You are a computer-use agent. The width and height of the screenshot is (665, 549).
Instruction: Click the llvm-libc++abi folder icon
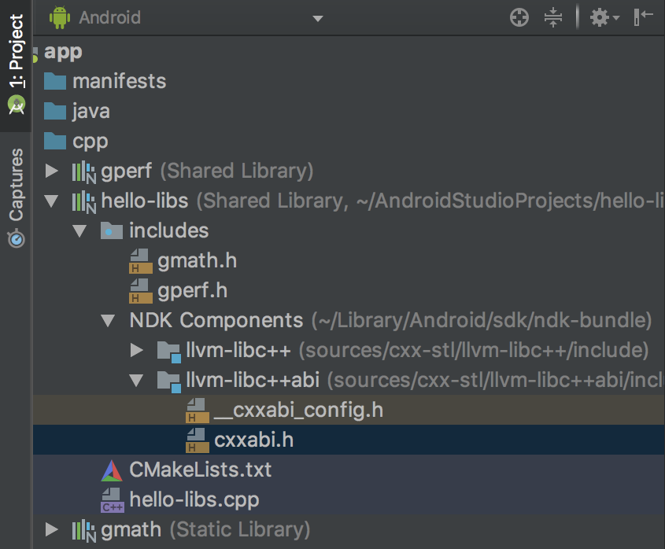tap(169, 381)
